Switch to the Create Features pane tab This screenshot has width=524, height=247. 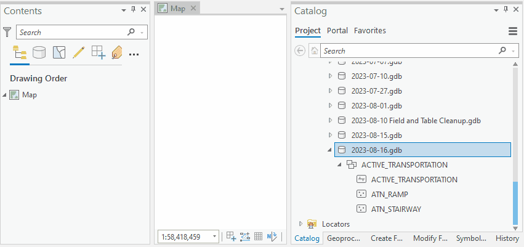pyautogui.click(x=387, y=238)
